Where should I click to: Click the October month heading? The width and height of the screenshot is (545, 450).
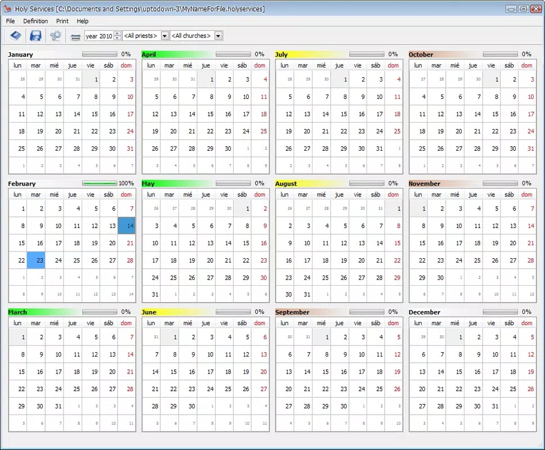click(421, 55)
